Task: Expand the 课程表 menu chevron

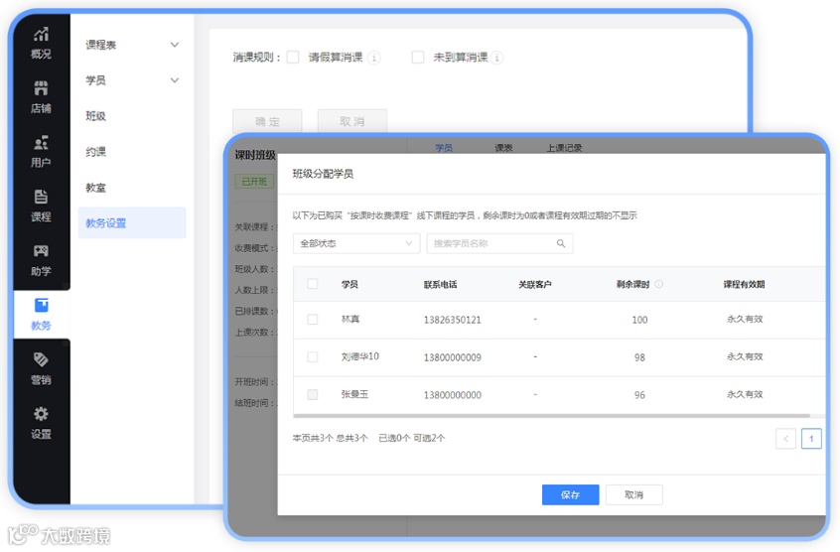Action: pyautogui.click(x=175, y=45)
